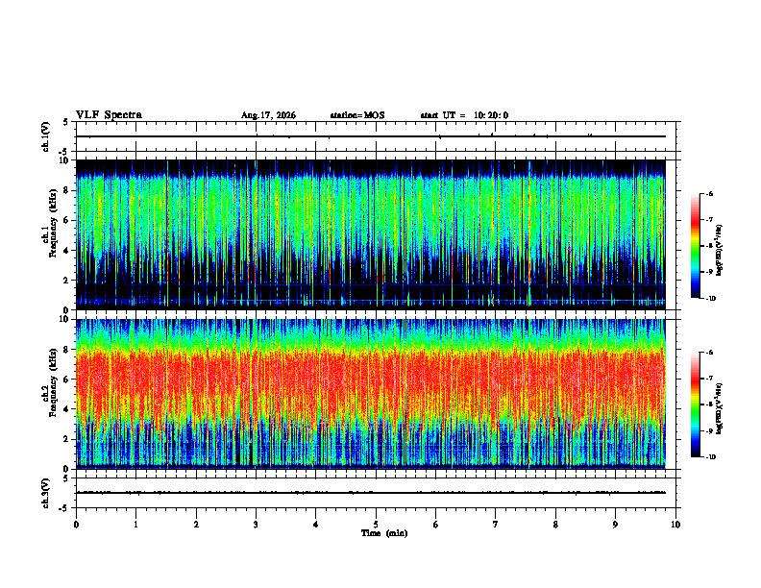Click the "station=MOS" header text

(x=357, y=115)
